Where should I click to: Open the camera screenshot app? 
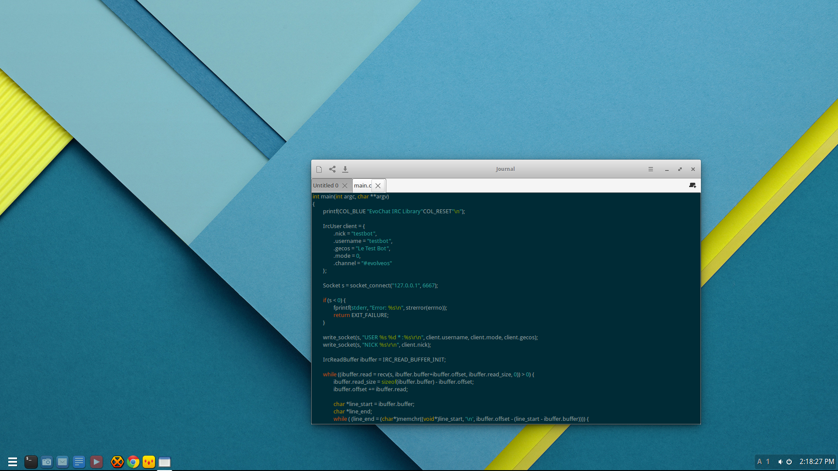click(47, 462)
